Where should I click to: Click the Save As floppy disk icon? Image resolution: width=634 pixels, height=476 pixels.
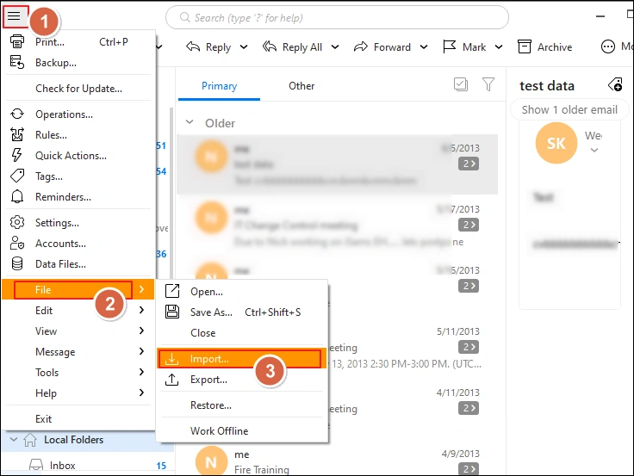click(x=172, y=312)
